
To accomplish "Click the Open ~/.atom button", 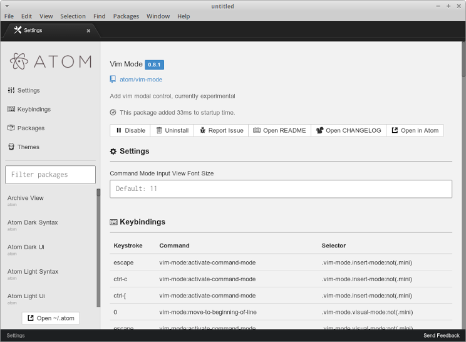I will (x=51, y=318).
